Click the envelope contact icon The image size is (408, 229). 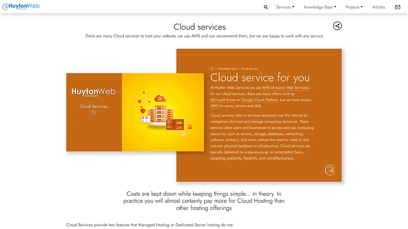397,7
